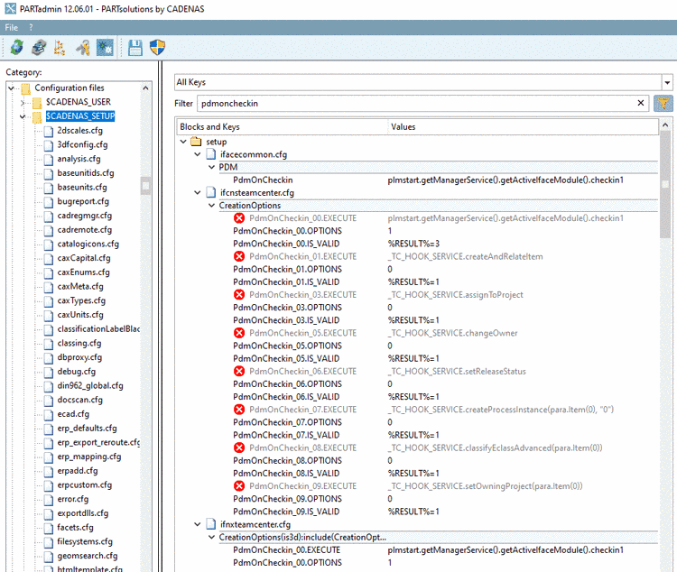Click the value _TC_HOOK_SERVICE.setReleaseStatus

(457, 372)
